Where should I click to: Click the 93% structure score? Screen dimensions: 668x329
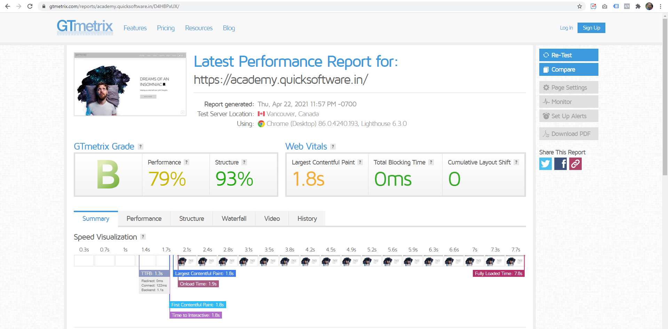click(234, 179)
